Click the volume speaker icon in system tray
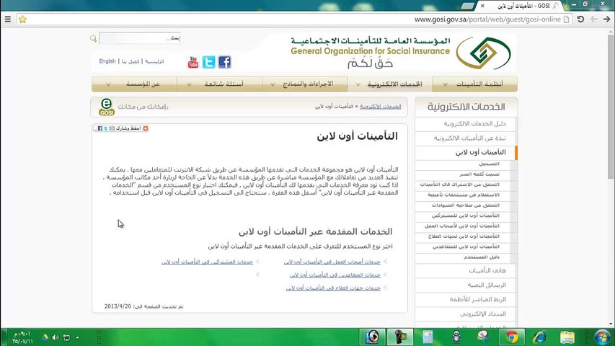This screenshot has height=346, width=615. (56, 337)
